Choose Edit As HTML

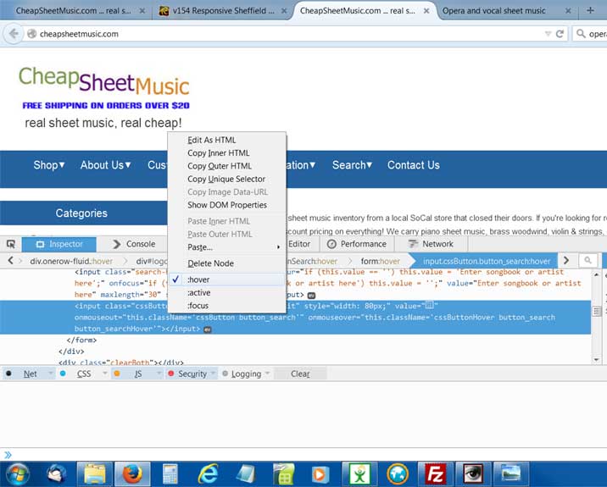click(x=227, y=140)
